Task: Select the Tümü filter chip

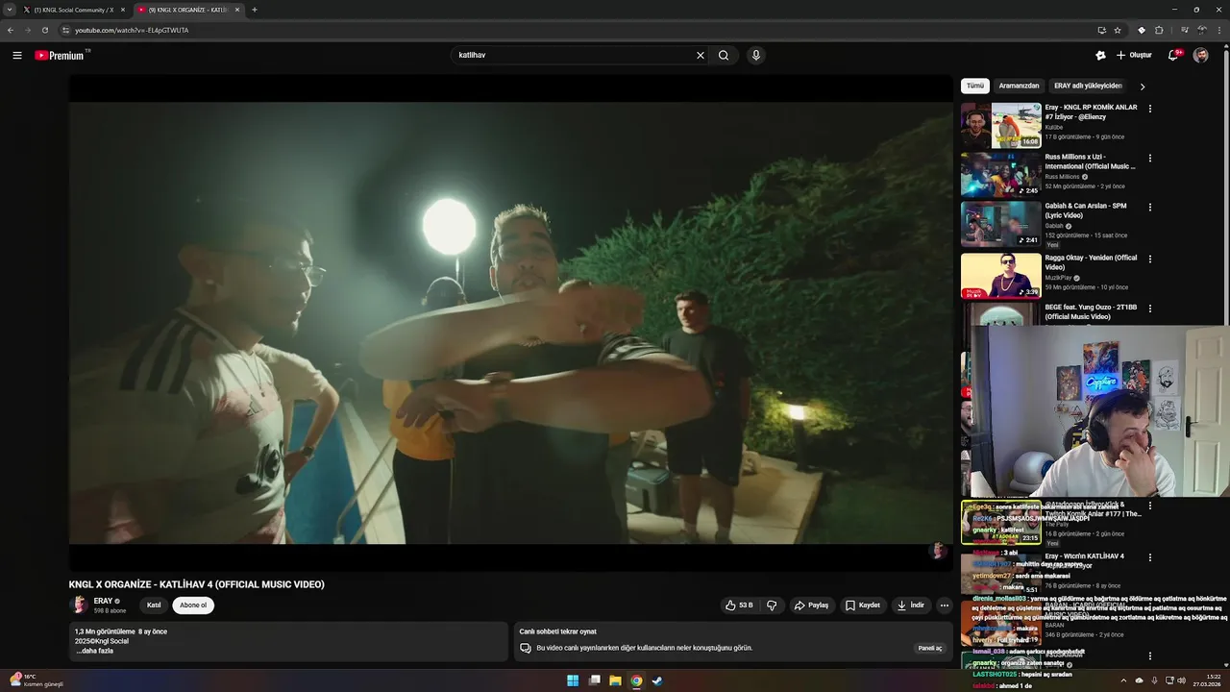Action: point(975,86)
